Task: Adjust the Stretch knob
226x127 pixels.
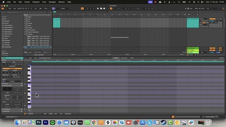Action: coord(7,97)
